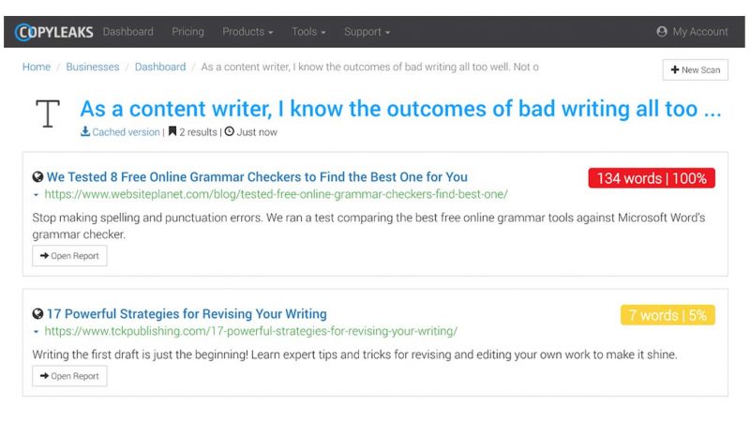Open the Support dropdown menu
750x422 pixels.
click(x=367, y=32)
